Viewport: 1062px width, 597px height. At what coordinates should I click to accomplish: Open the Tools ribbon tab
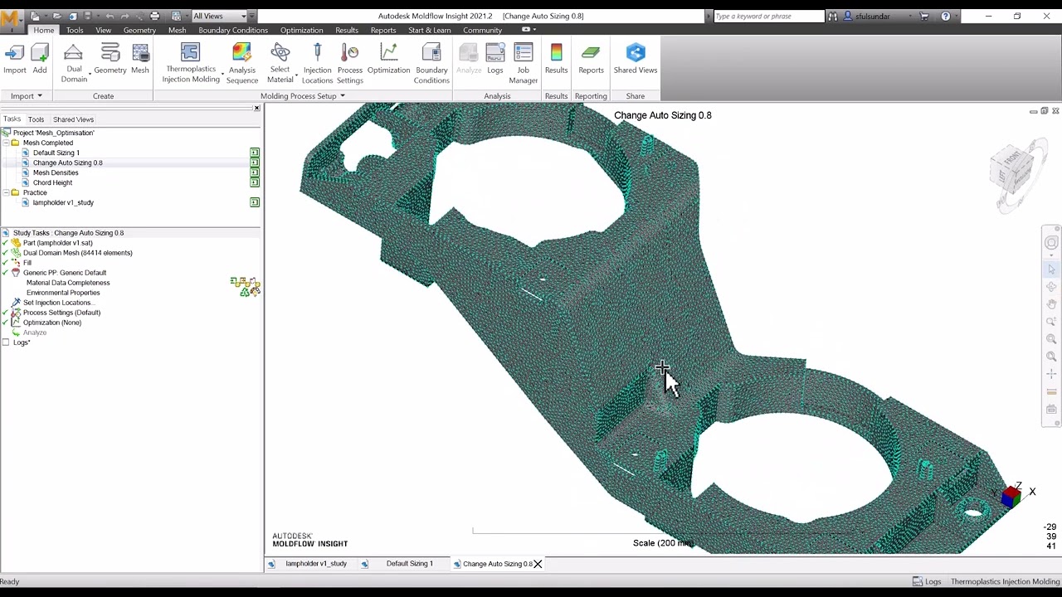pyautogui.click(x=75, y=30)
